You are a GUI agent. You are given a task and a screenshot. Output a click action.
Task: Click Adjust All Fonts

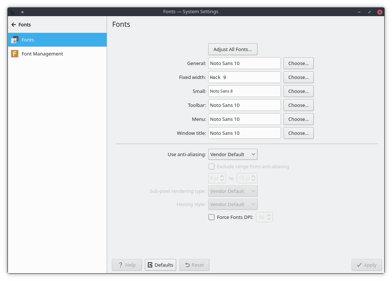pyautogui.click(x=232, y=49)
